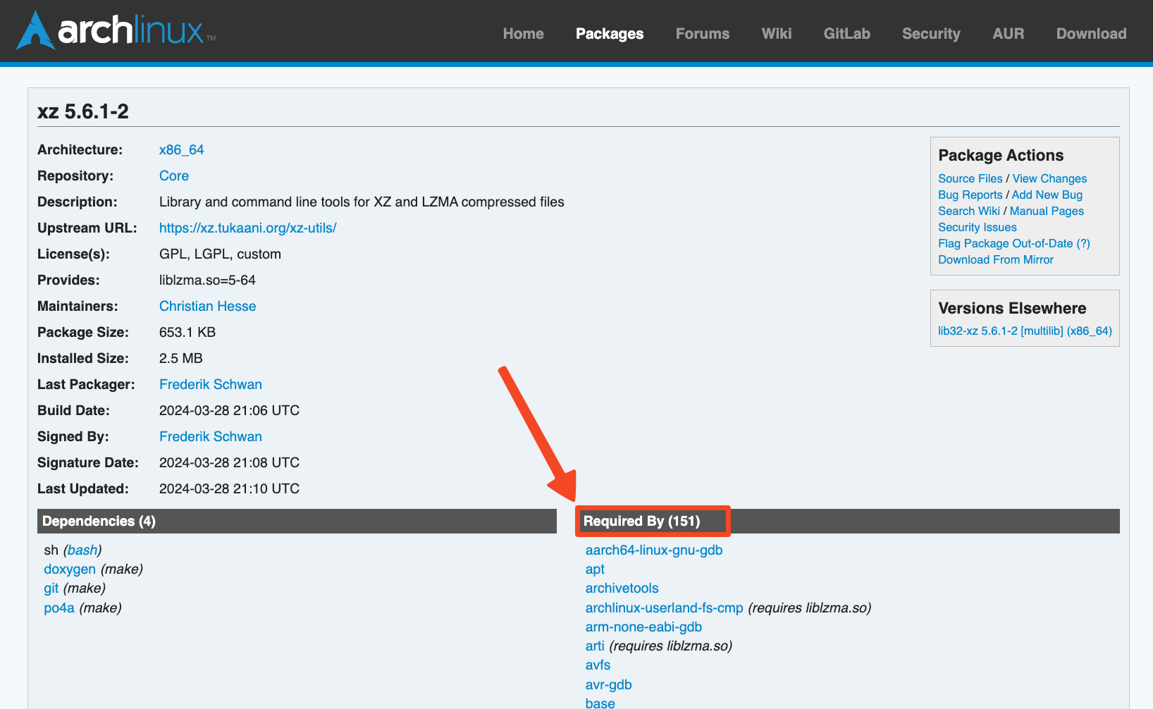This screenshot has height=709, width=1153.
Task: Open maintainer Christian Hesse link
Action: [x=207, y=307]
